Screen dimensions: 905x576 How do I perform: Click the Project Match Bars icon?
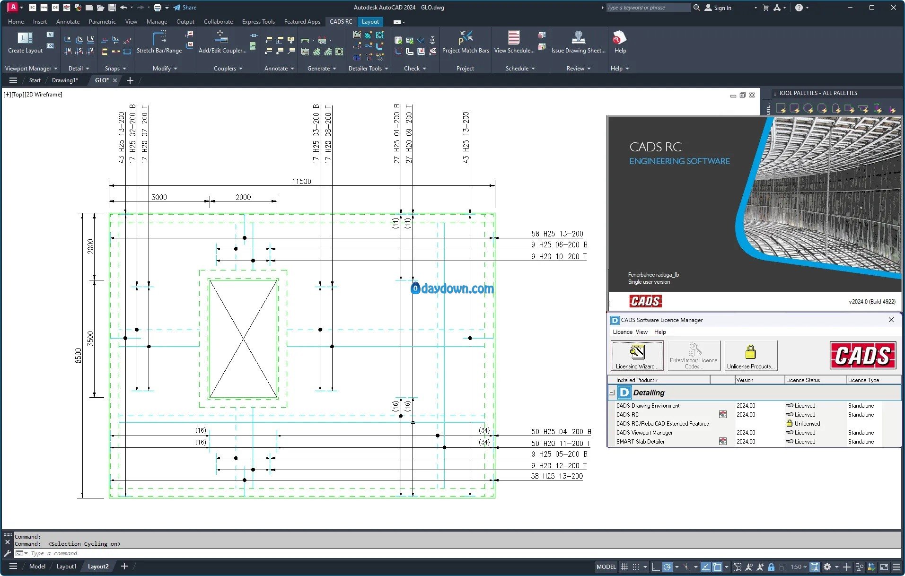click(466, 38)
